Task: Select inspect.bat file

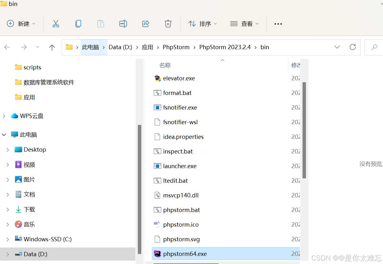Action: pyautogui.click(x=226, y=151)
